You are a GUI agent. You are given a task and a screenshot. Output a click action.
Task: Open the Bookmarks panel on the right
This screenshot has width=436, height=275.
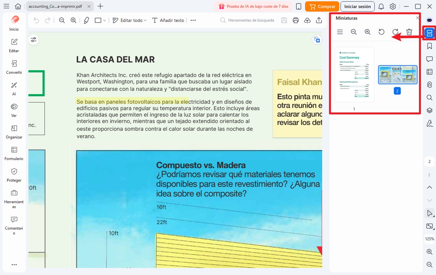coord(429,46)
